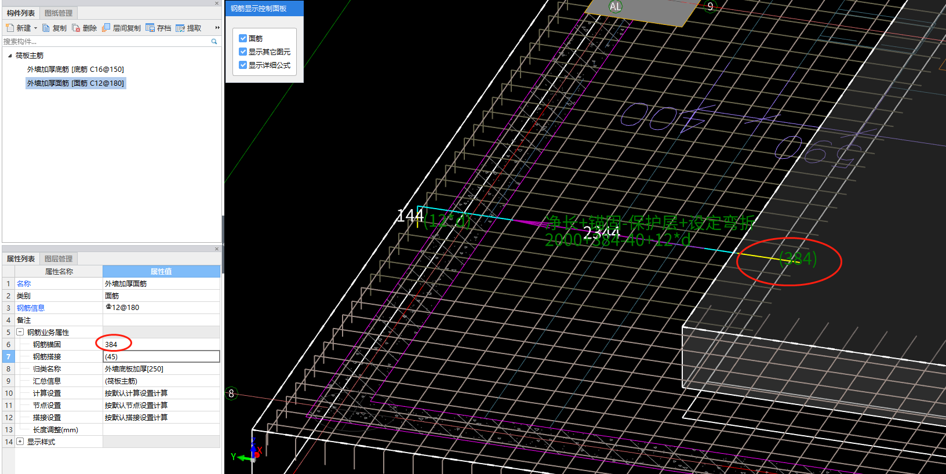Click the 钢筋信息 property link
Screen dimensions: 946x474
coord(31,308)
